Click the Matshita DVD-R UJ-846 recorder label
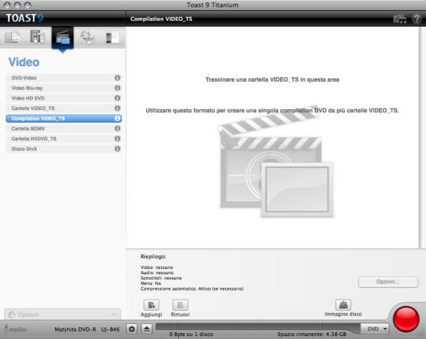This screenshot has height=339, width=426. pyautogui.click(x=87, y=329)
